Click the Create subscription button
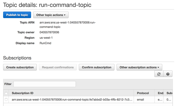The height and width of the screenshot is (106, 176). coord(20,67)
